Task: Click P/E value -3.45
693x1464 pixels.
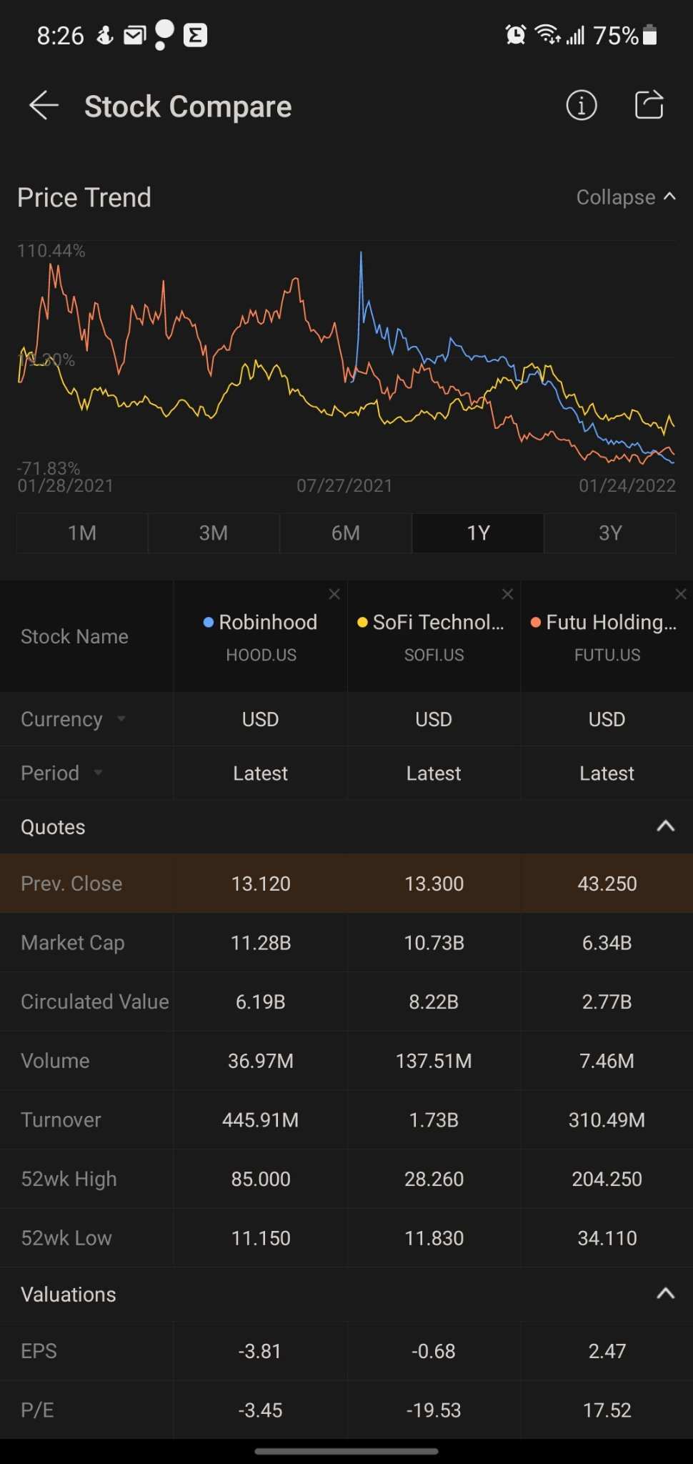Action: tap(260, 1410)
